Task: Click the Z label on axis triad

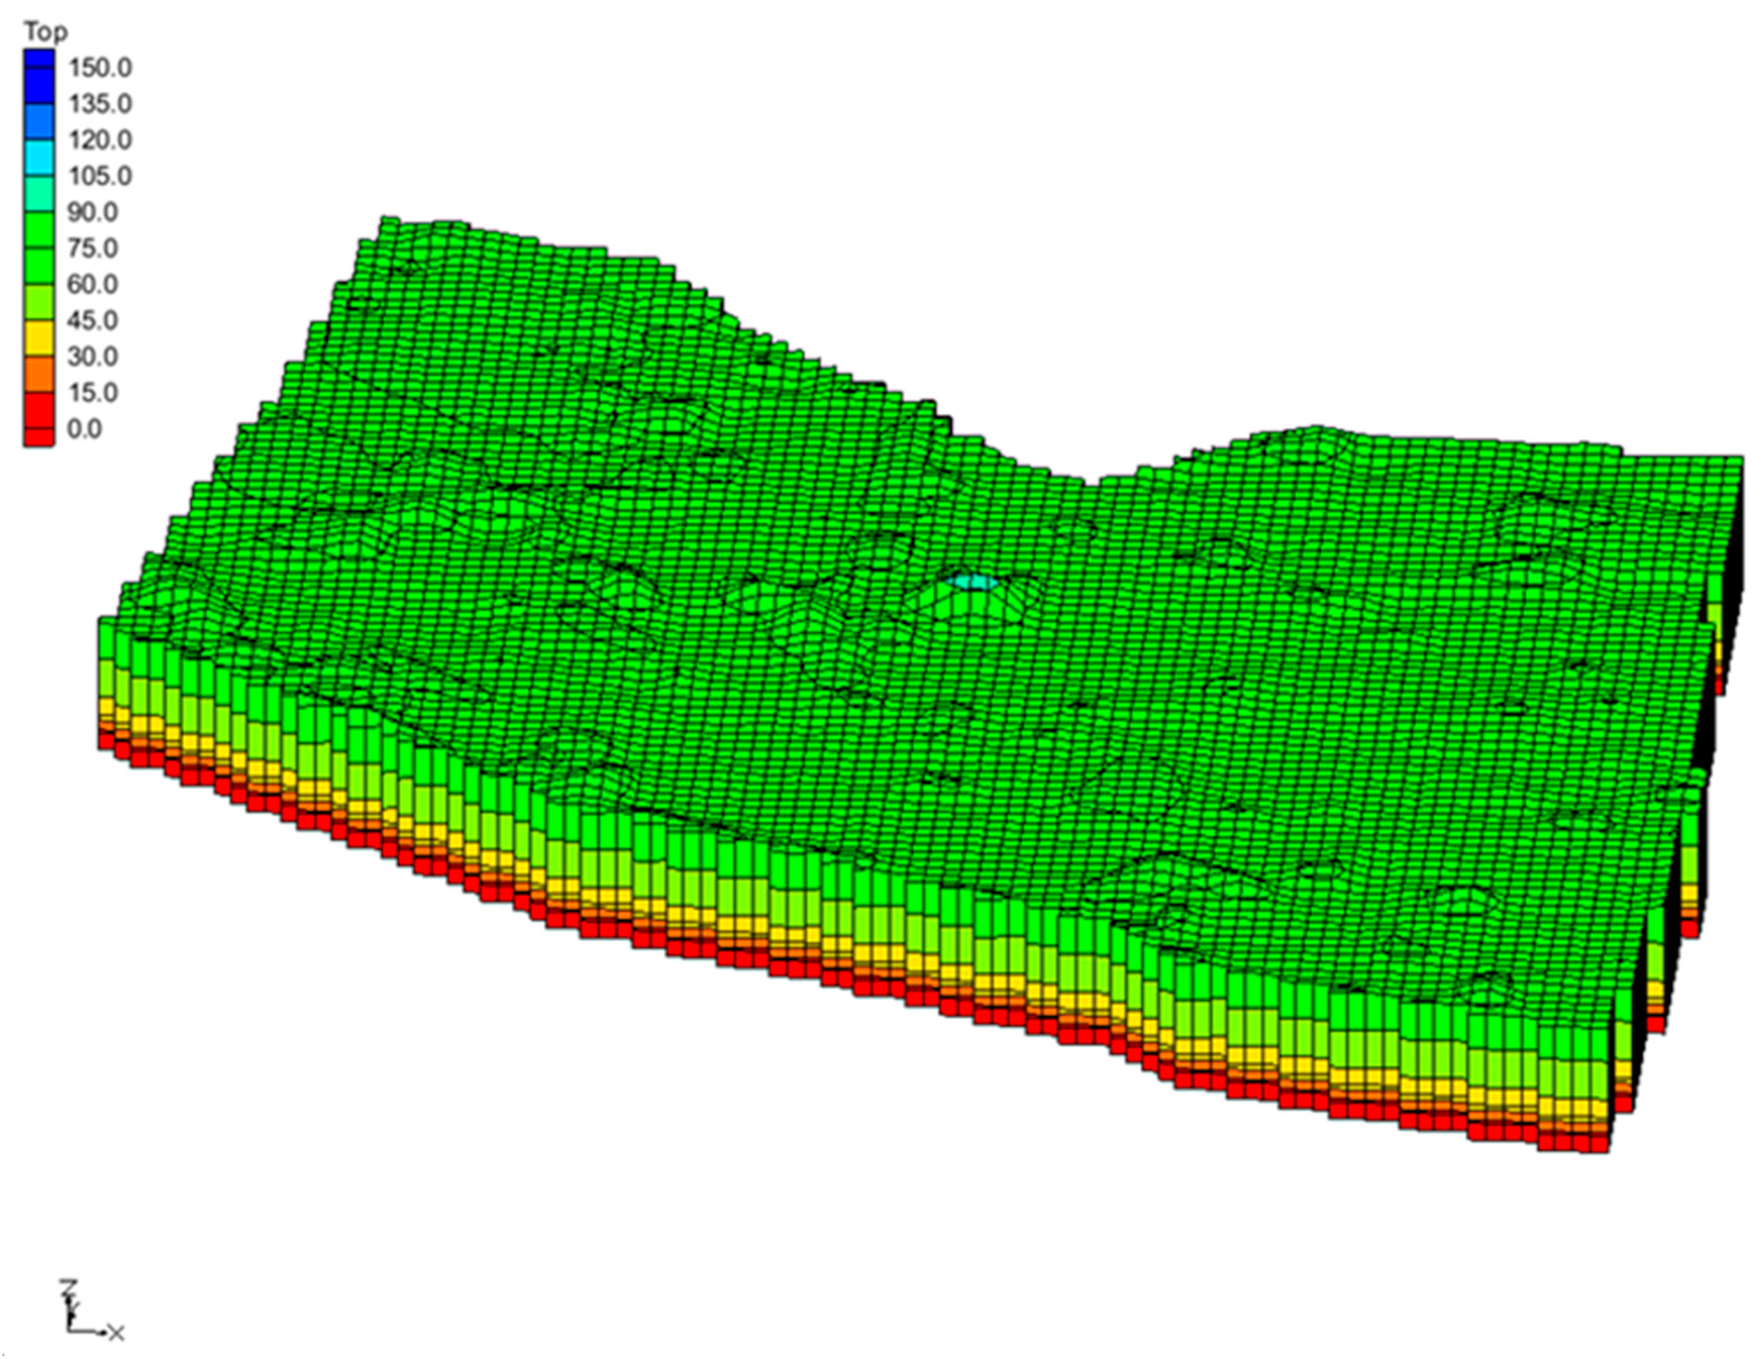Action: (69, 1286)
